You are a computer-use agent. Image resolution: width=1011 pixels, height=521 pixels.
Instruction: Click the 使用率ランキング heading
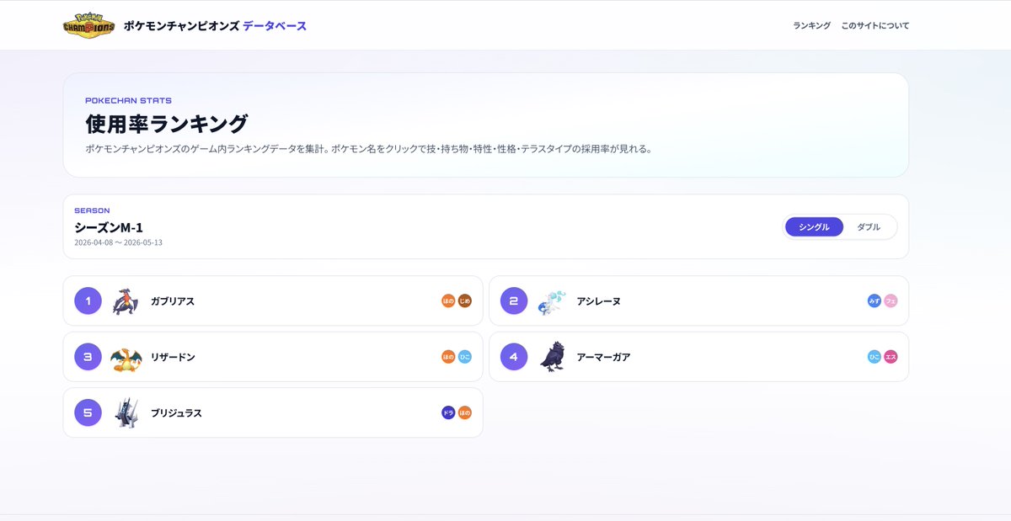(167, 124)
